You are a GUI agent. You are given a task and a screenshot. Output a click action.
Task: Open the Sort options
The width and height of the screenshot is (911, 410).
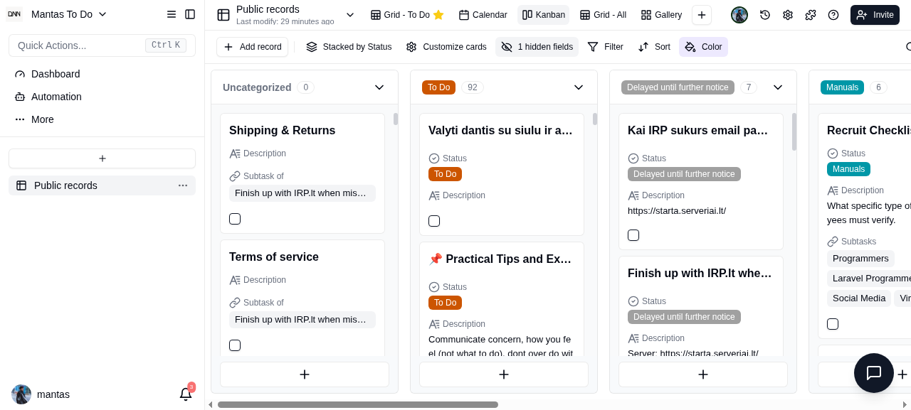(654, 47)
